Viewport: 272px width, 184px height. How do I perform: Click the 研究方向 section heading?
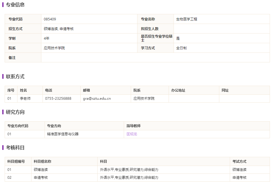click(x=15, y=112)
